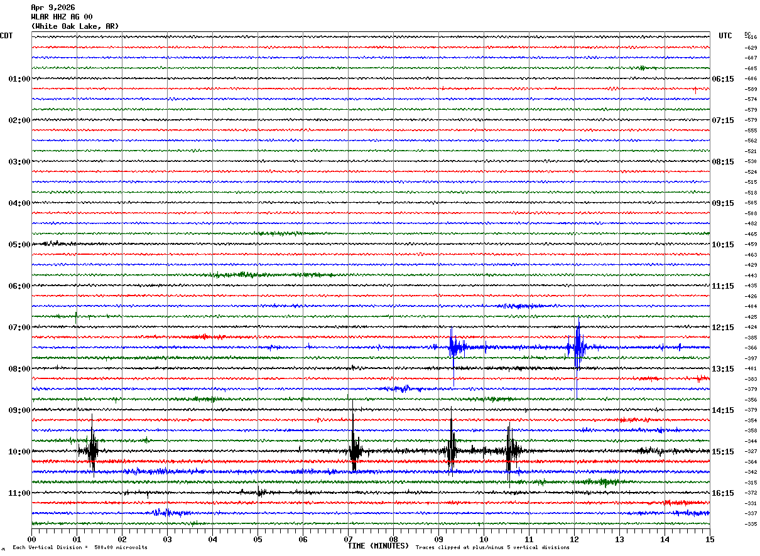Select the 03:00 CDT row label

coord(19,162)
